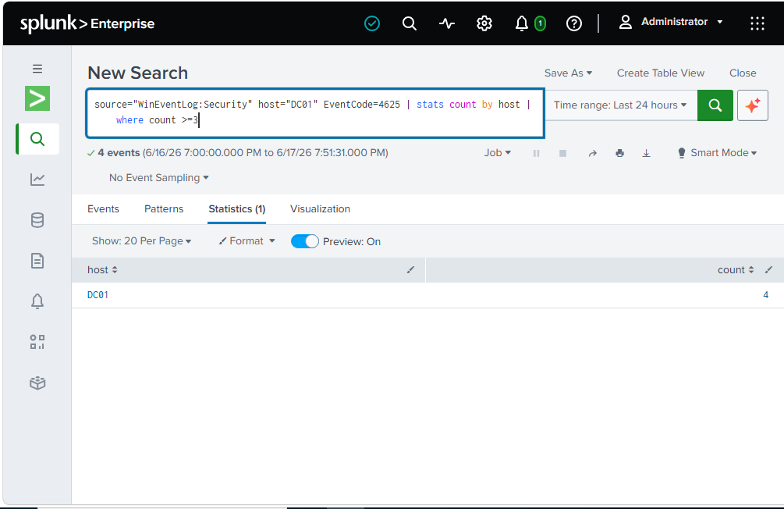This screenshot has height=509, width=784.
Task: Open the analytics chart icon in sidebar
Action: tap(37, 180)
